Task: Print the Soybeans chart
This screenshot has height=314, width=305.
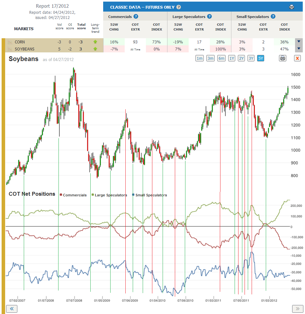Action: pyautogui.click(x=283, y=58)
